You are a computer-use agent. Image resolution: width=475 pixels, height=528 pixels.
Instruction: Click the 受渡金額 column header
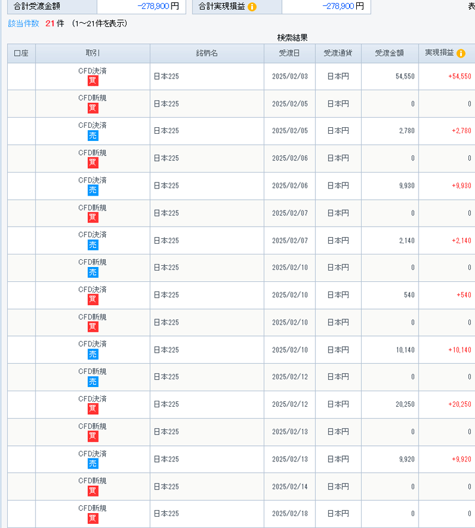(389, 53)
